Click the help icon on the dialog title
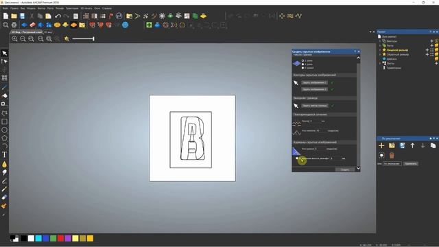 click(355, 51)
